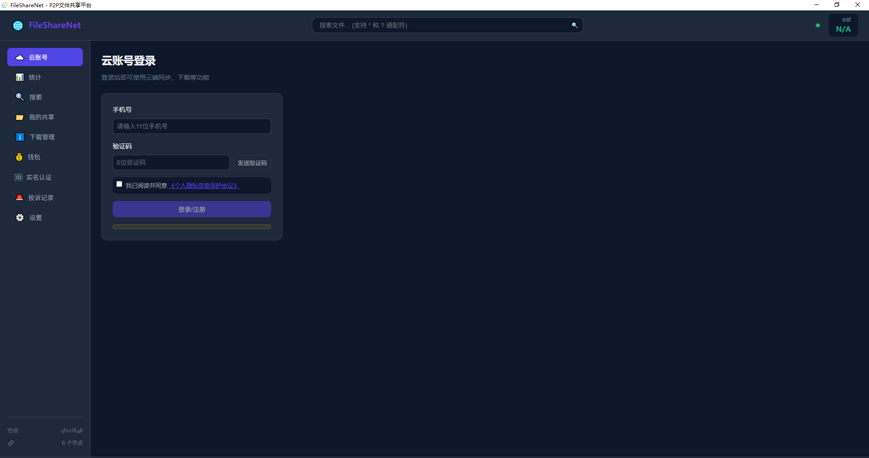Click the N/A balance display box
The width and height of the screenshot is (869, 458).
tap(843, 25)
